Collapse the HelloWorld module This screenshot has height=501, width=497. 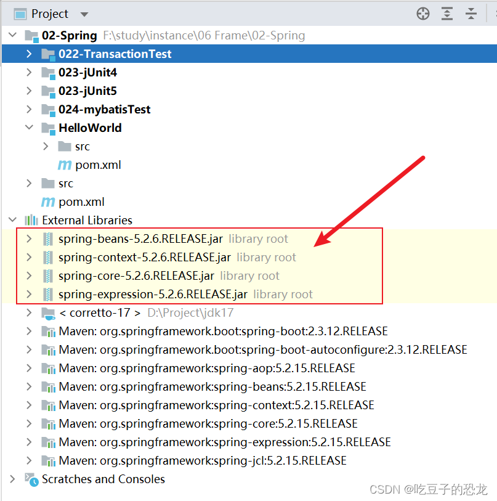pyautogui.click(x=29, y=127)
